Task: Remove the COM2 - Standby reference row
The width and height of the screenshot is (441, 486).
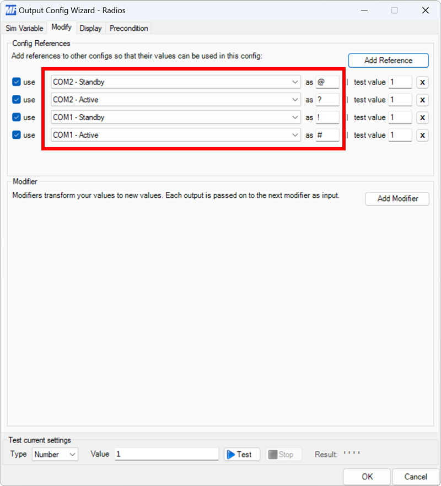Action: (x=422, y=82)
